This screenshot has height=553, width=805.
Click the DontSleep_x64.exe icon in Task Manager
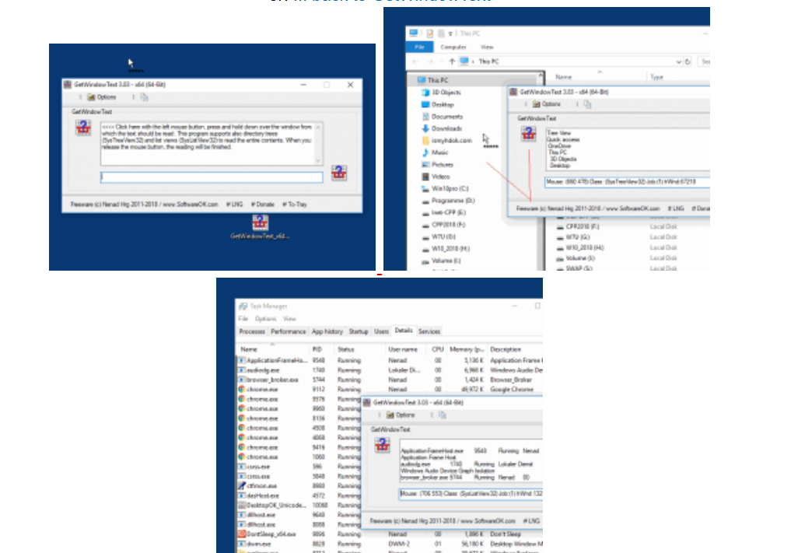[x=243, y=533]
